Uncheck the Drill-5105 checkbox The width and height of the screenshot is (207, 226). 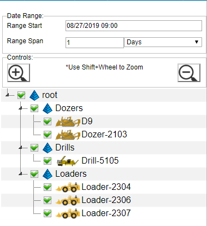click(48, 161)
